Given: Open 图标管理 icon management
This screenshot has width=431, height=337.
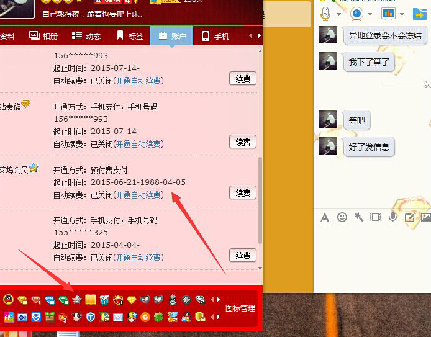Looking at the screenshot, I should coord(240,308).
